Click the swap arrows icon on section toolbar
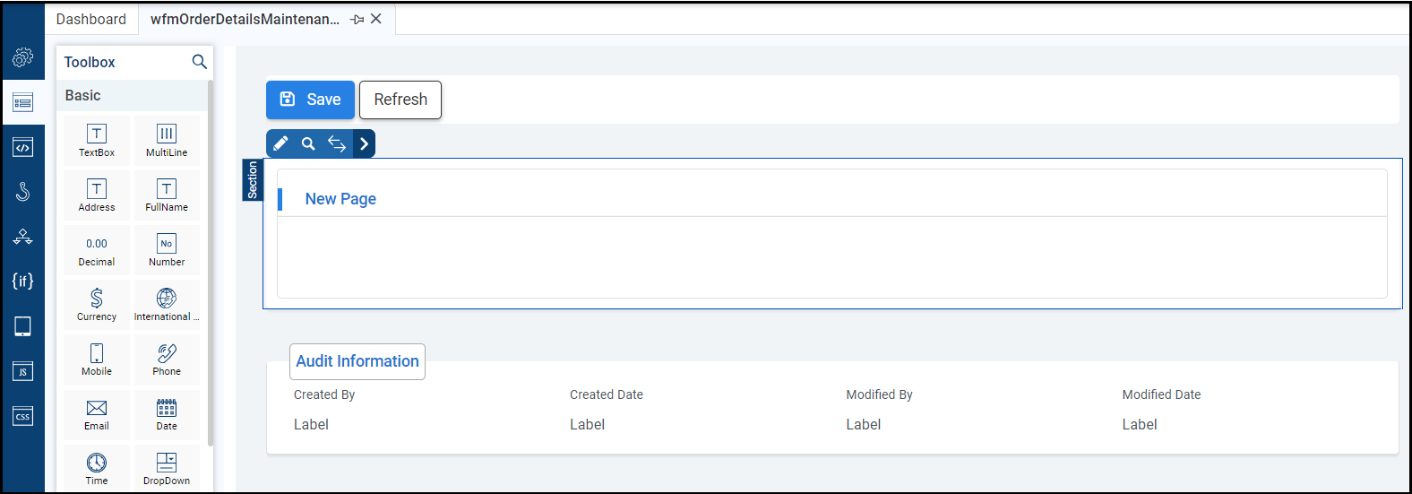Image resolution: width=1412 pixels, height=494 pixels. 336,143
